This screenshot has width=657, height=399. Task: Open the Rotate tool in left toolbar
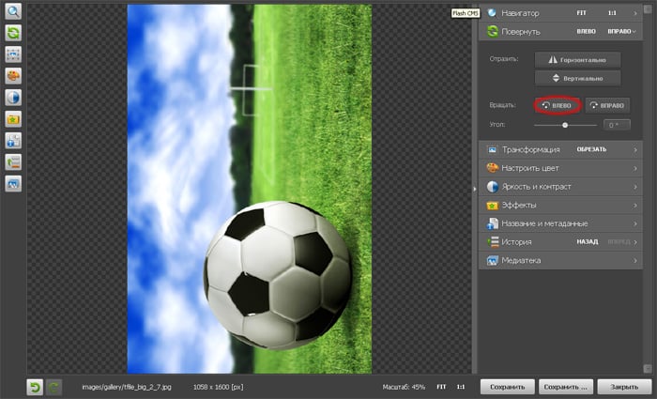14,33
